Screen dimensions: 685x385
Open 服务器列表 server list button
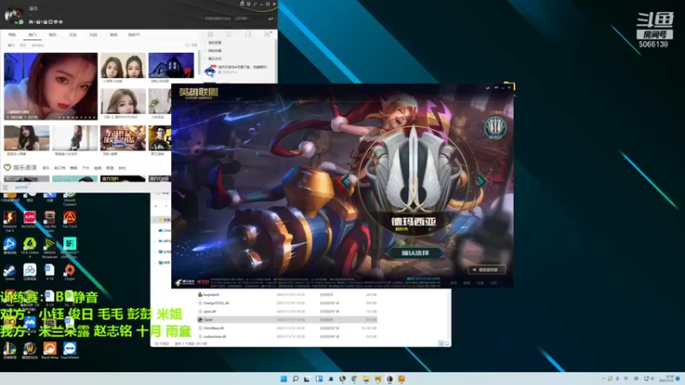[x=486, y=269]
